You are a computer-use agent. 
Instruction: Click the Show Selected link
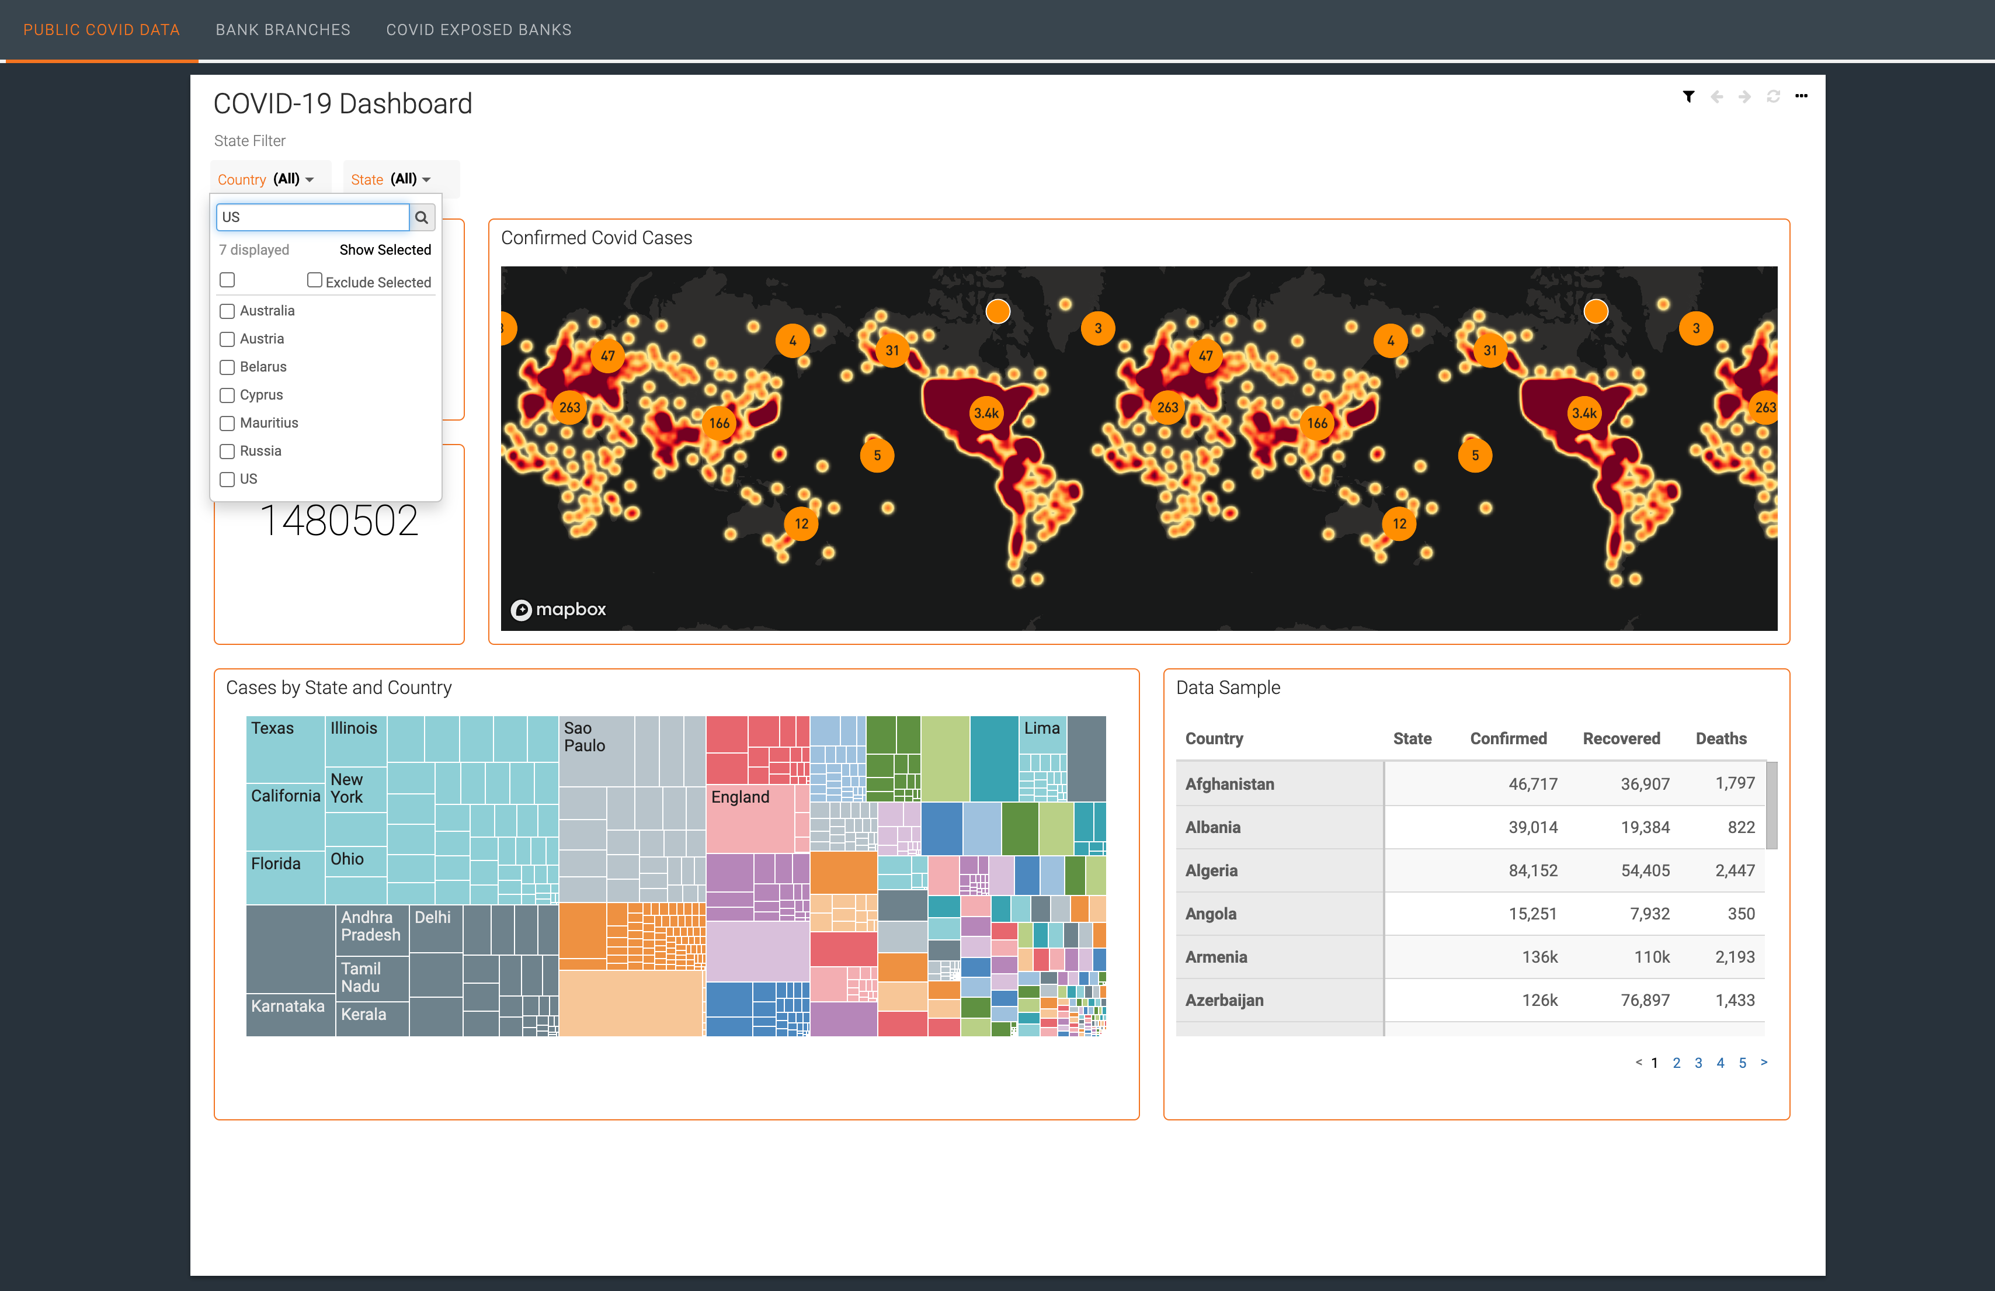click(x=385, y=249)
